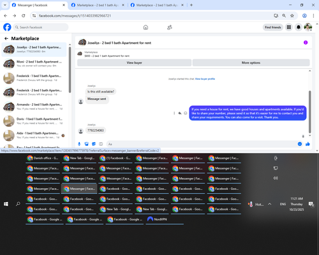The width and height of the screenshot is (319, 255).
Task: Click the View buyer button
Action: pos(134,62)
